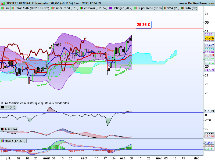The image size is (215, 161).
Task: Click the last candlestick on 8 oct.
Action: coord(132,38)
